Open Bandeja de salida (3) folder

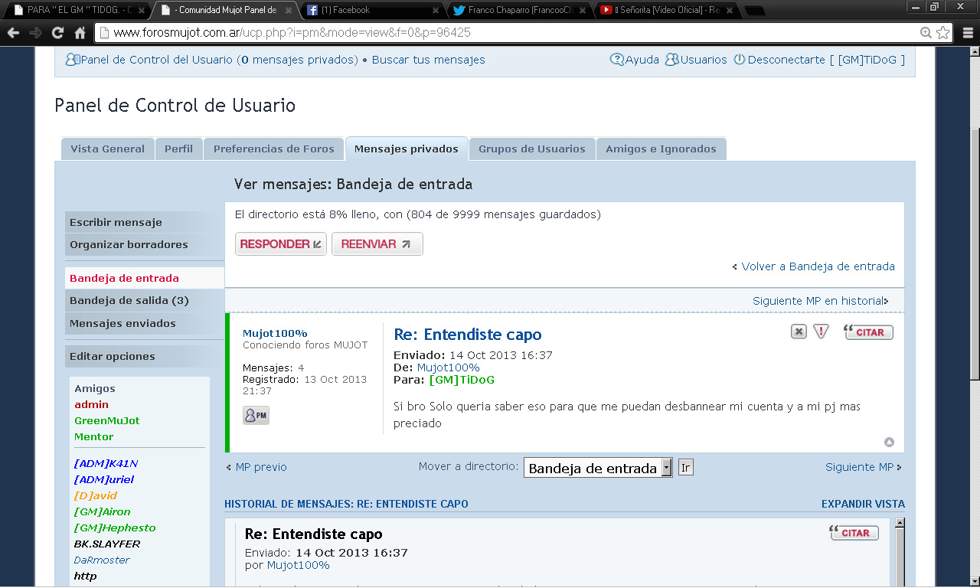pyautogui.click(x=129, y=300)
